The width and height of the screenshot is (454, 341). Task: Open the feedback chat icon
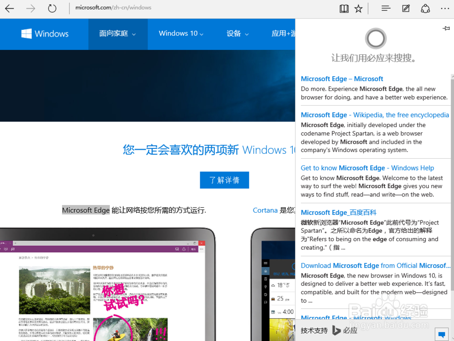pos(442,334)
